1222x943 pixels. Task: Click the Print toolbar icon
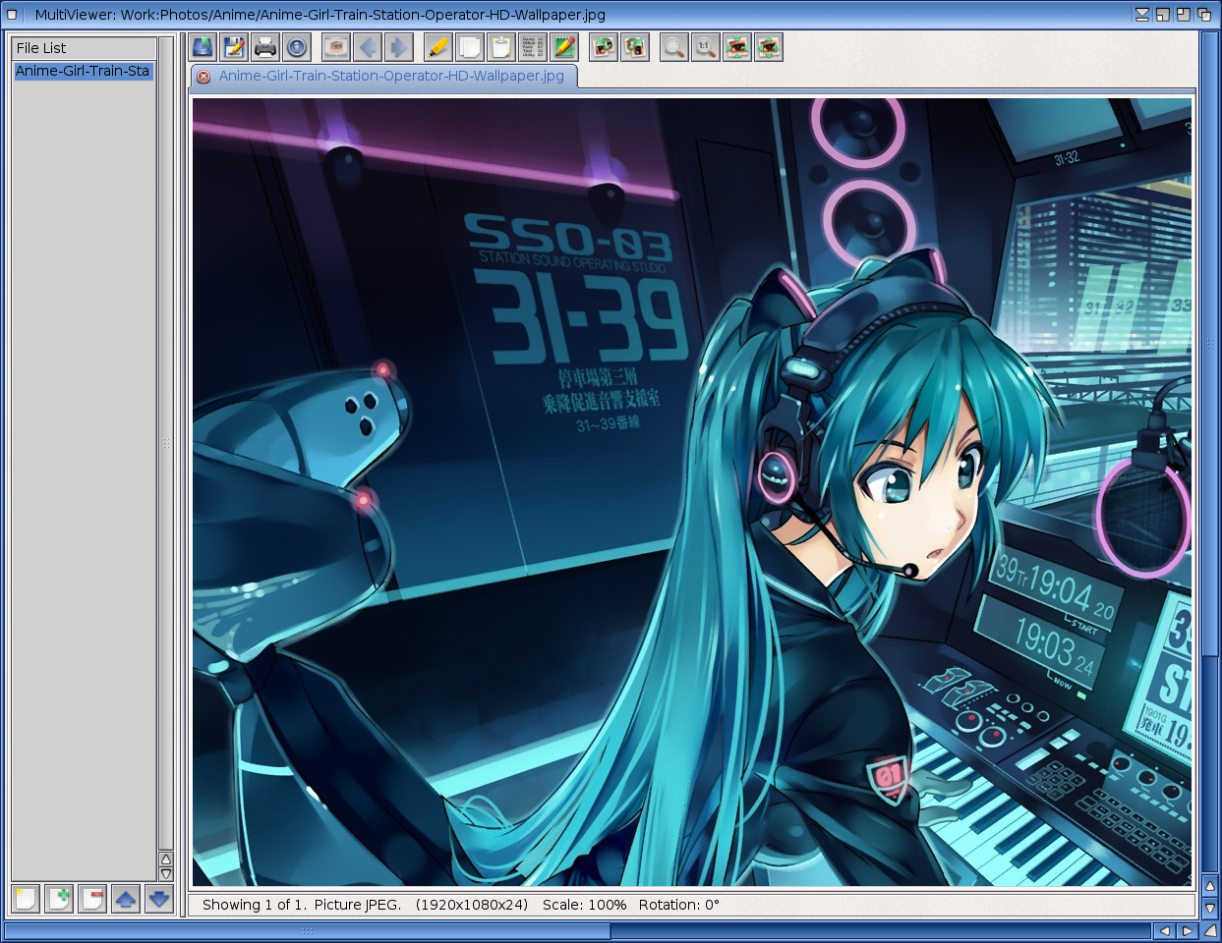coord(265,46)
